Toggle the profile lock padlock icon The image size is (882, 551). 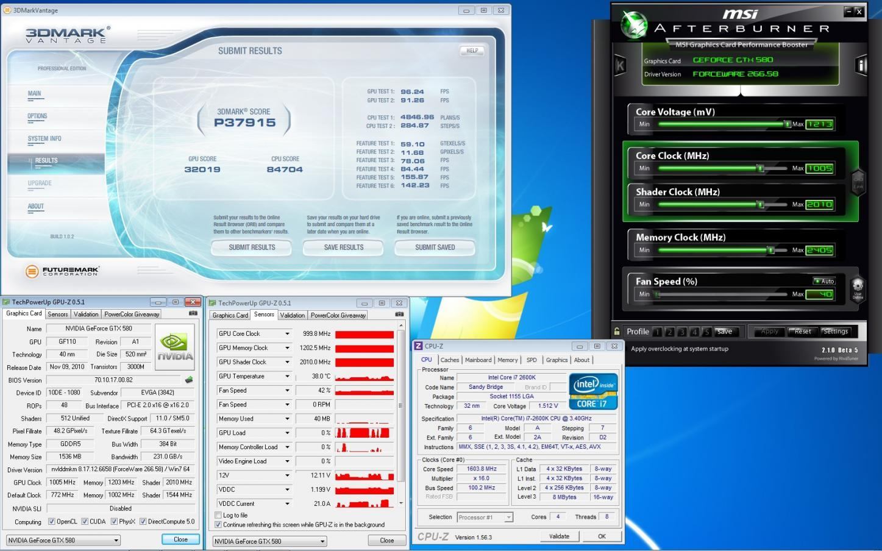(x=617, y=332)
